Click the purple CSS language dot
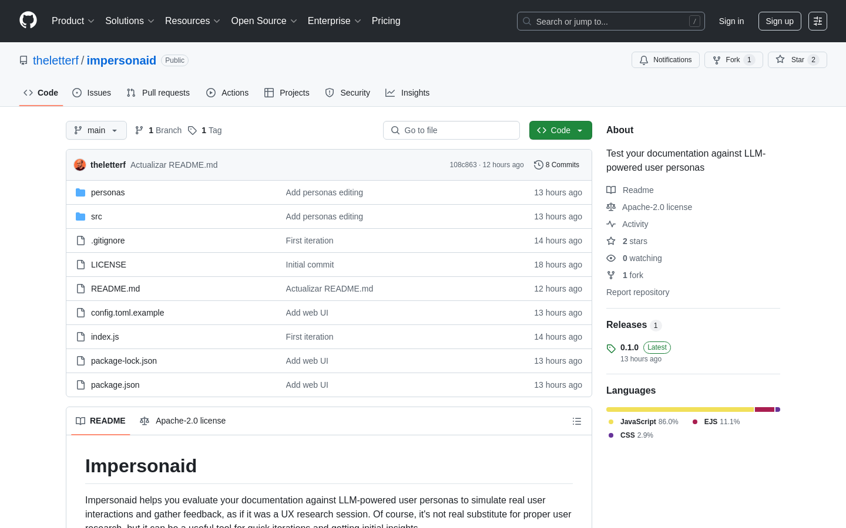 611,435
